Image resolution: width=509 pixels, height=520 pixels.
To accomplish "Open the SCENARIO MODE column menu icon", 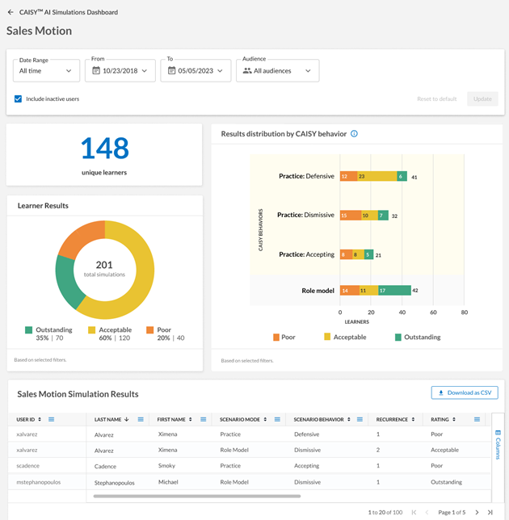I will pyautogui.click(x=277, y=420).
